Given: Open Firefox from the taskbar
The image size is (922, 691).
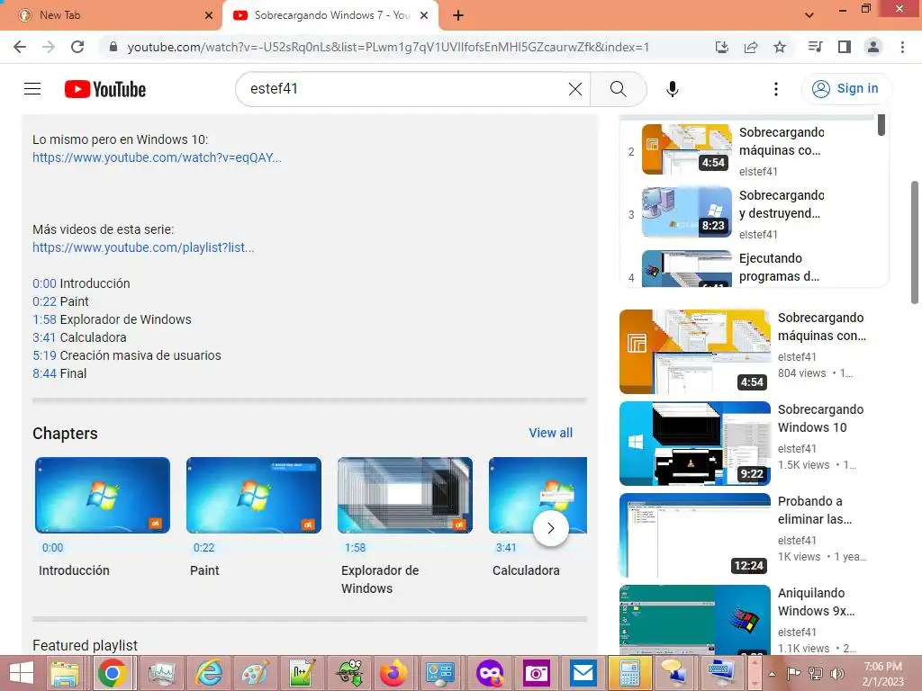Looking at the screenshot, I should click(x=393, y=673).
